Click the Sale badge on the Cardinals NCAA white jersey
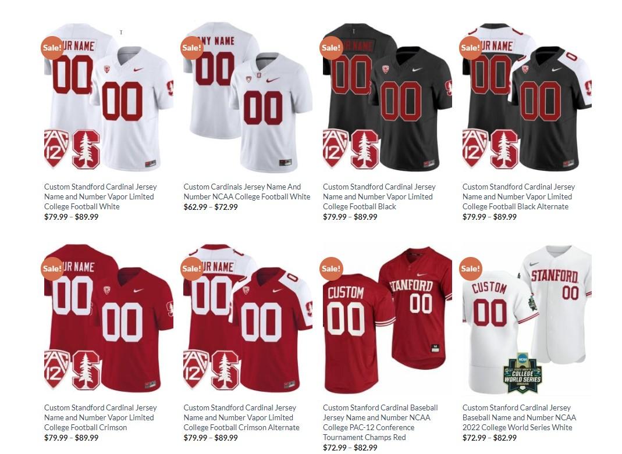This screenshot has width=622, height=454. 192,48
